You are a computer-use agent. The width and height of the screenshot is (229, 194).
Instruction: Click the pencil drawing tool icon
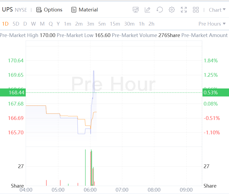(147, 10)
